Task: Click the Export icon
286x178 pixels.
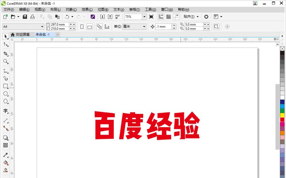Action: pos(110,17)
